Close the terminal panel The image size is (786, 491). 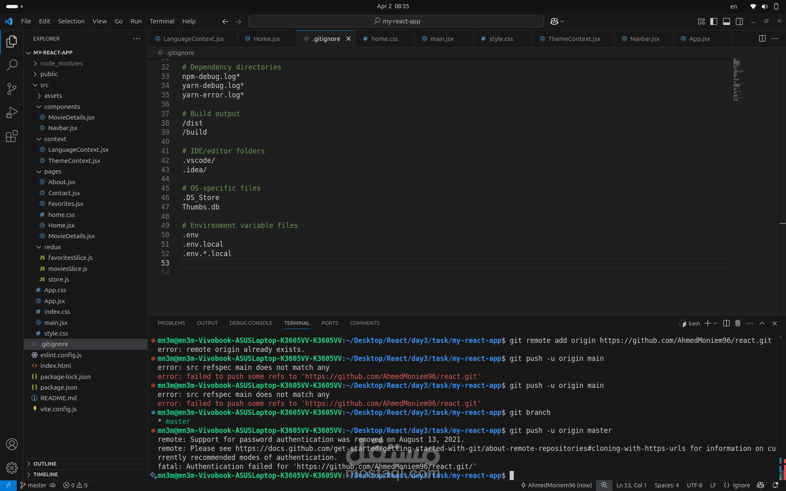tap(775, 323)
